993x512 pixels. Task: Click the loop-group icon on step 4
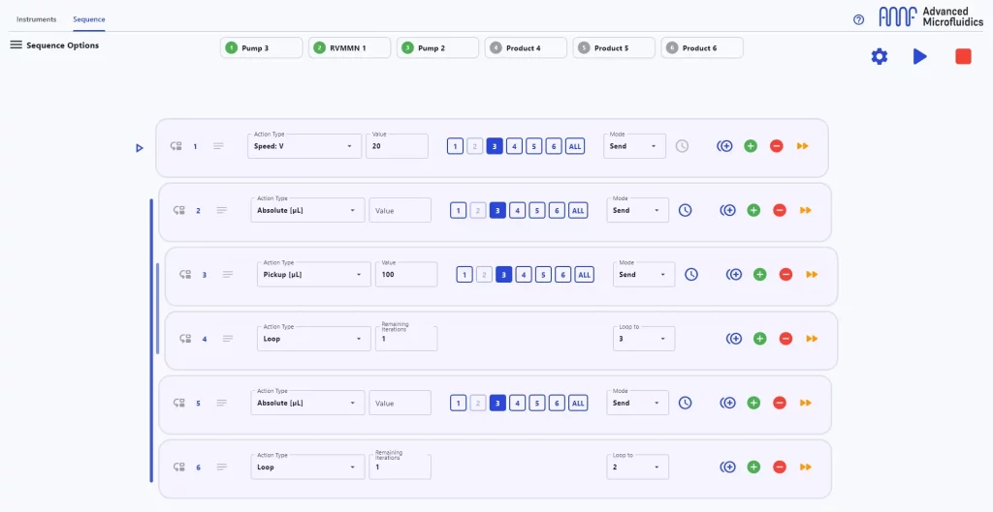(185, 339)
